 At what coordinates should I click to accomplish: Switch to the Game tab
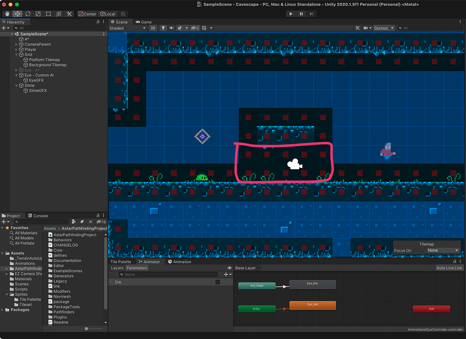tap(143, 22)
